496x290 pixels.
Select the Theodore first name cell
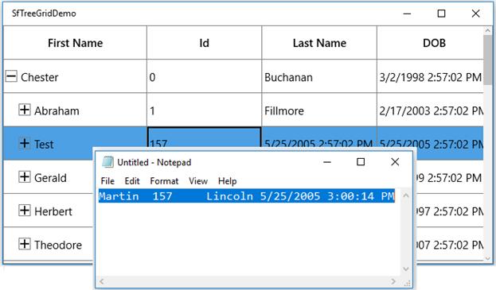(49, 244)
